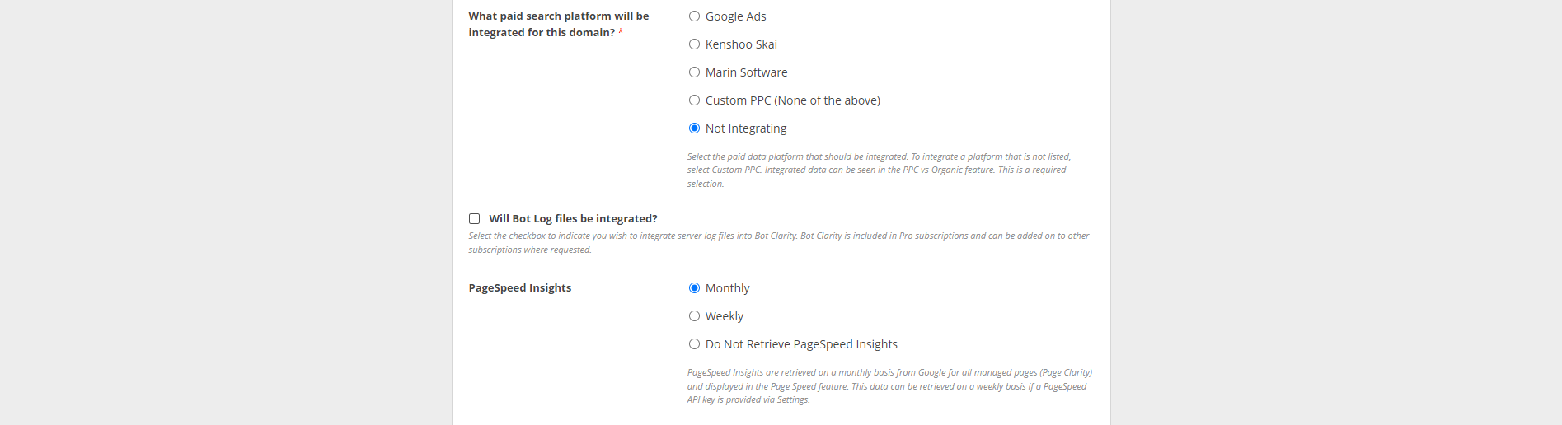Switch PageSpeed Insights to Weekly radio button

point(694,316)
